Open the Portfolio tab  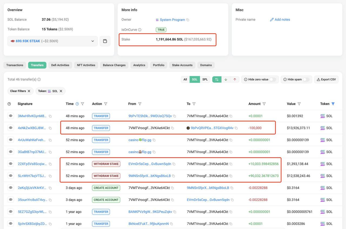coord(159,65)
